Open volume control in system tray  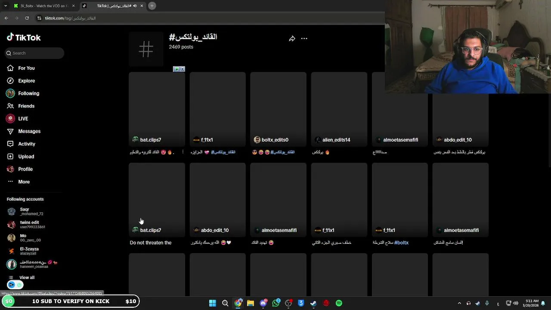click(516, 303)
